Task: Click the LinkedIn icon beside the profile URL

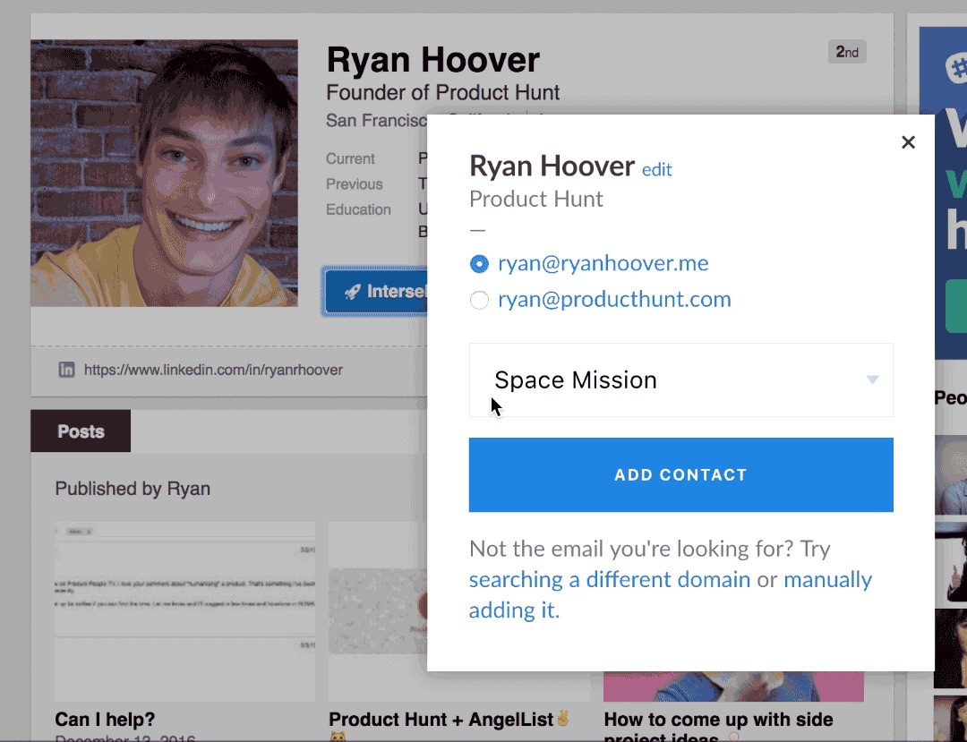Action: pyautogui.click(x=66, y=370)
